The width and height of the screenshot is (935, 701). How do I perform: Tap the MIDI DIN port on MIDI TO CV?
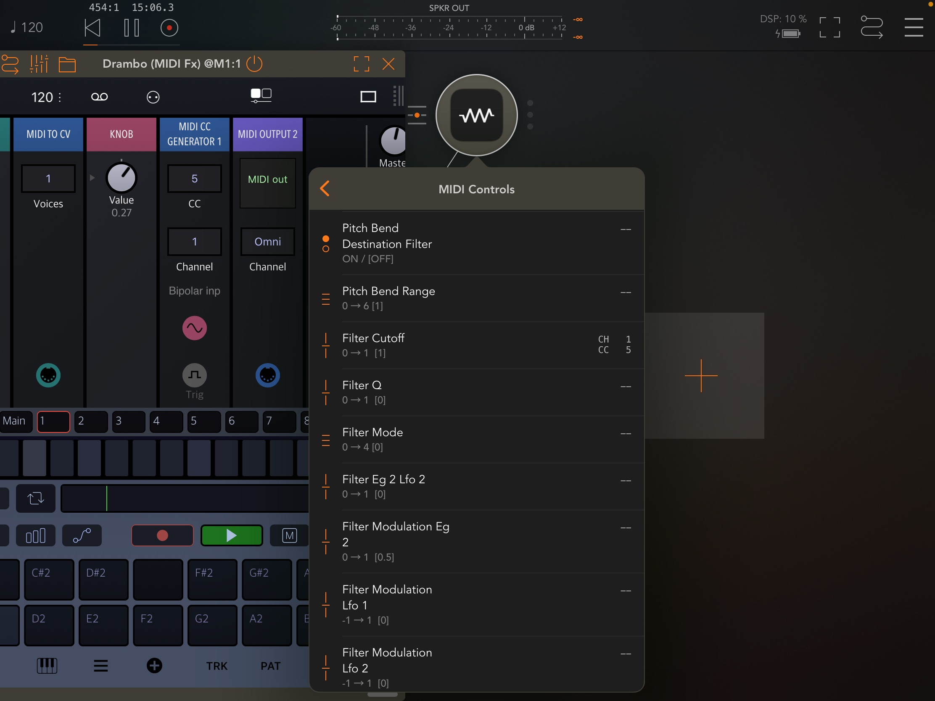(x=48, y=375)
